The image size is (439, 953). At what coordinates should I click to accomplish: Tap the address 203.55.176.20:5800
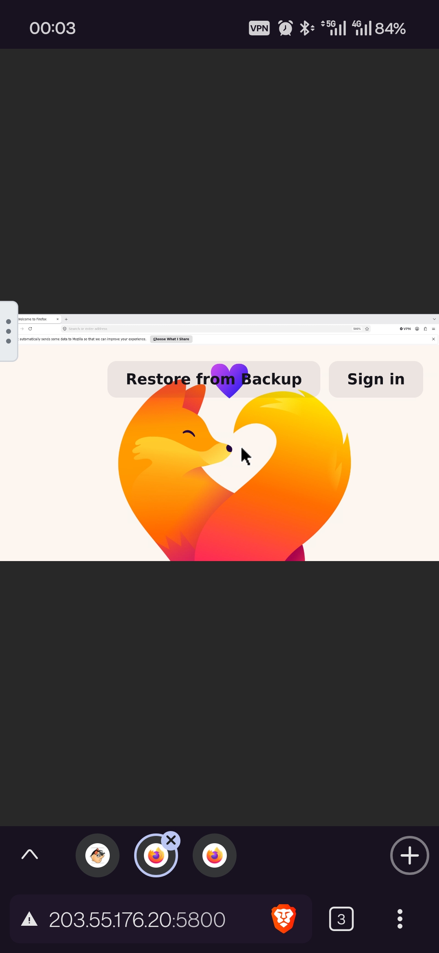(x=137, y=919)
